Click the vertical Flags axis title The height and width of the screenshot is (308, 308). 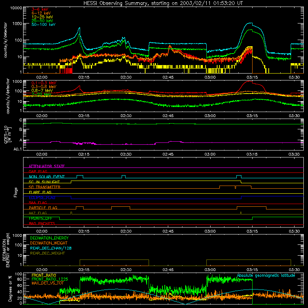[15, 192]
